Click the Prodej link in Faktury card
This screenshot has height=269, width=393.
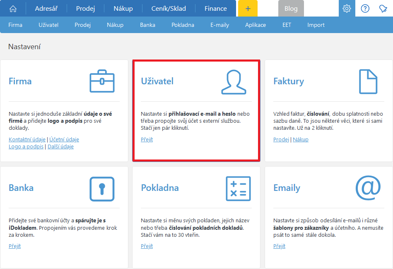pos(281,140)
